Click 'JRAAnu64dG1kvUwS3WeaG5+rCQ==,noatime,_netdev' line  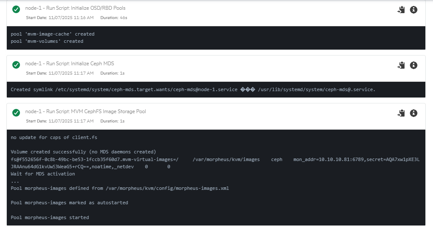pyautogui.click(x=91, y=167)
